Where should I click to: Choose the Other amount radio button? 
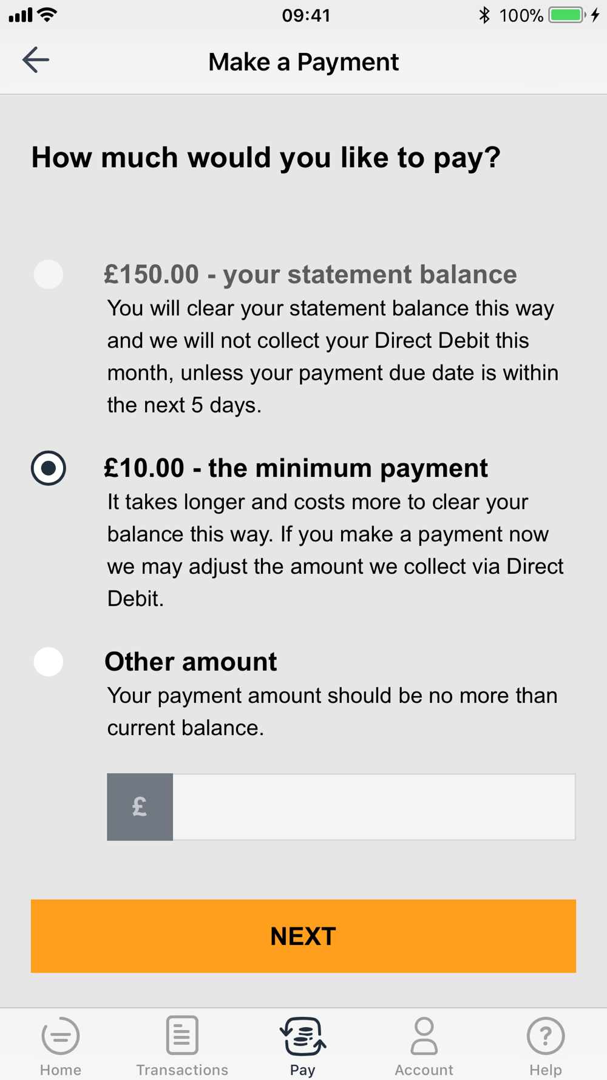tap(49, 662)
